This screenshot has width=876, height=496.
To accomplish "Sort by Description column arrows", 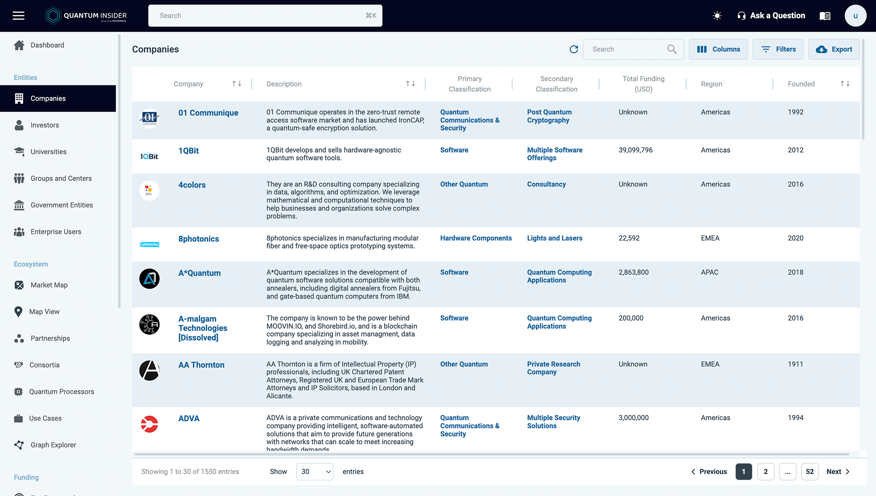I will point(411,84).
